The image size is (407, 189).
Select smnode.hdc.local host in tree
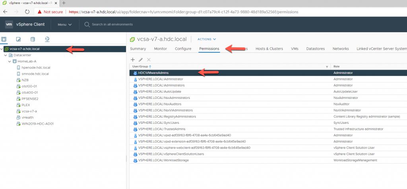click(x=35, y=74)
